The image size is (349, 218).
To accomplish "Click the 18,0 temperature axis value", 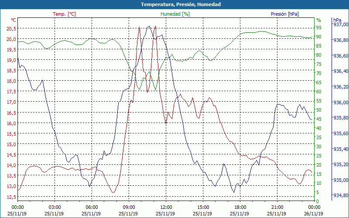I will 12,81.
